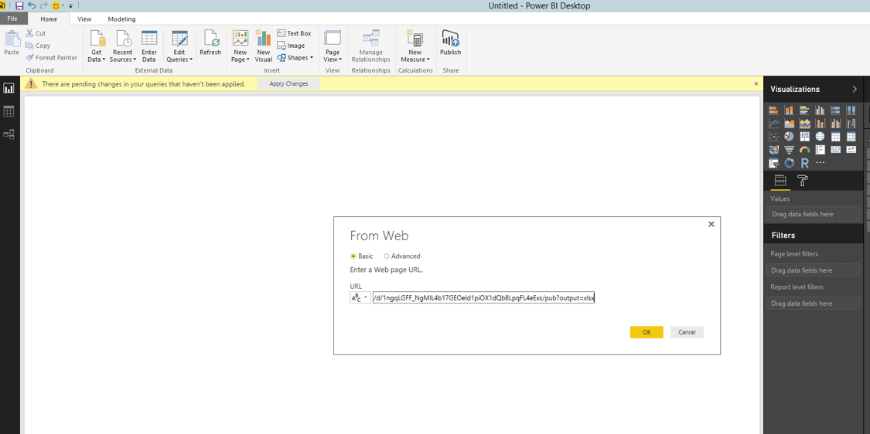Screen dimensions: 870x434
Task: Cancel the From Web dialog
Action: (687, 332)
